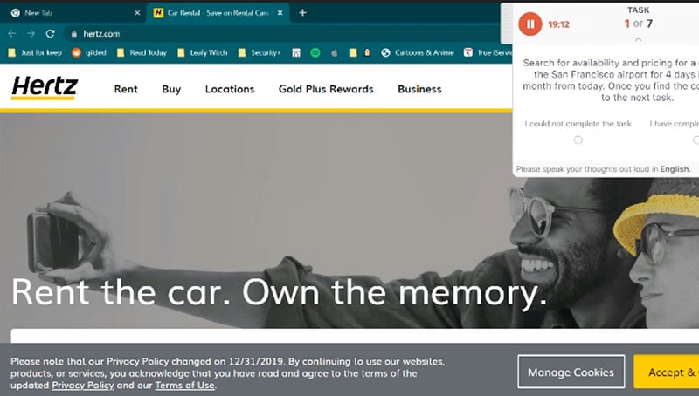This screenshot has height=396, width=699.
Task: Open the Apple bookmark icon
Action: 334,52
